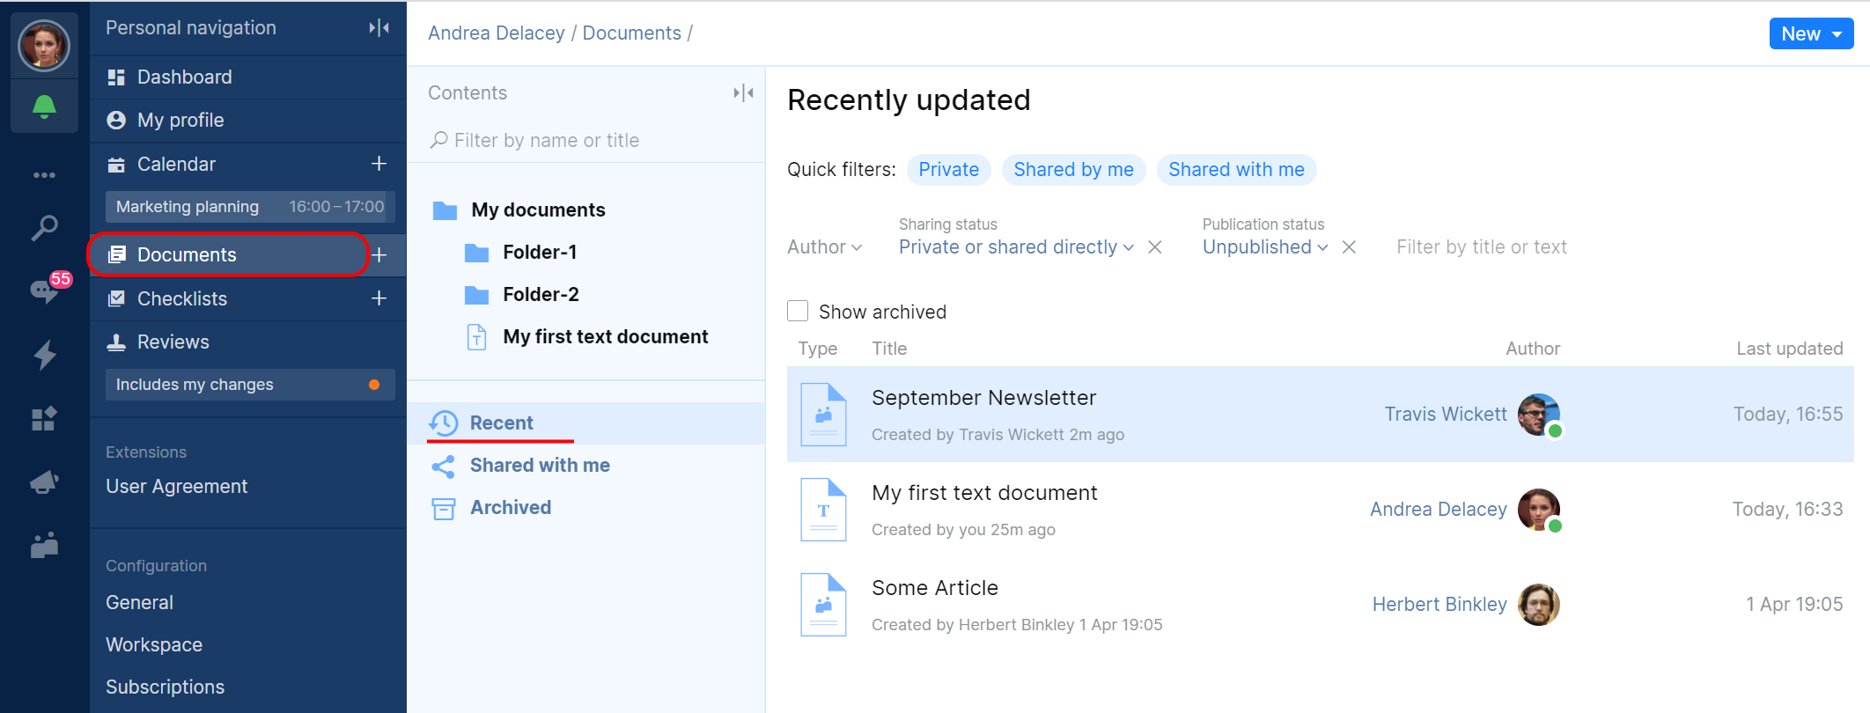Click the user avatar at top left
The height and width of the screenshot is (713, 1870).
pyautogui.click(x=44, y=45)
